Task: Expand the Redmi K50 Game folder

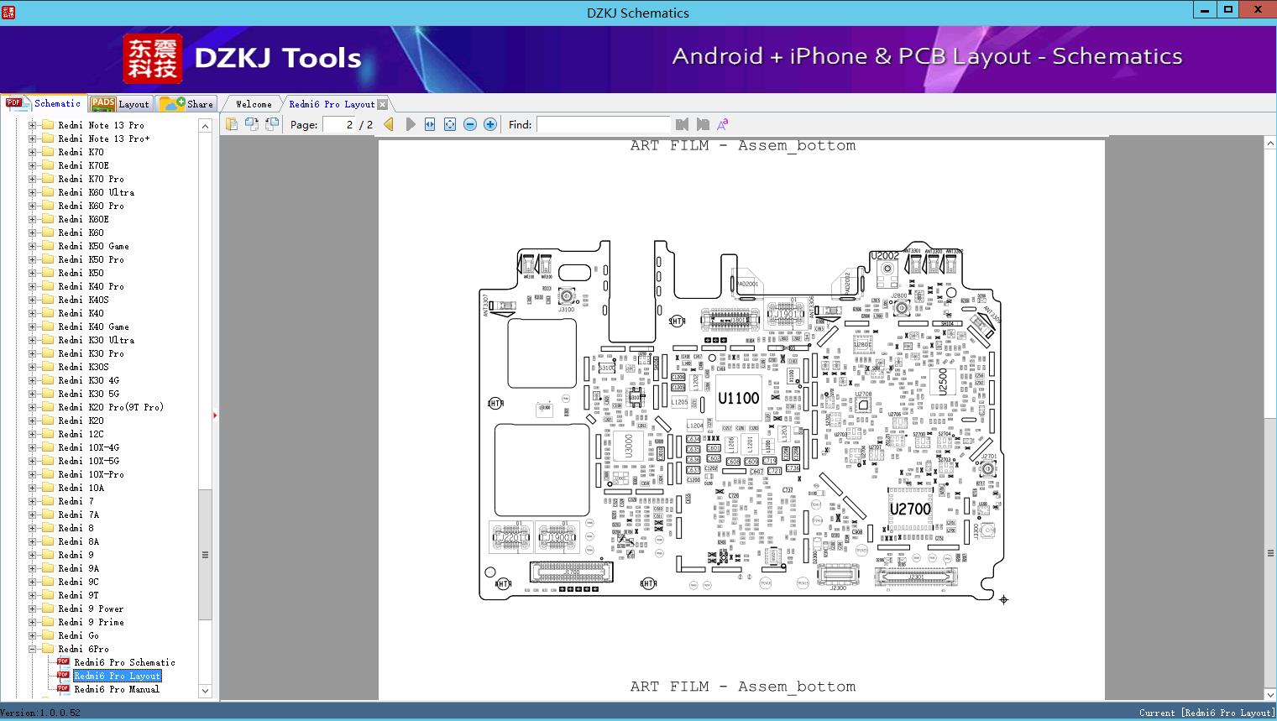Action: [33, 246]
